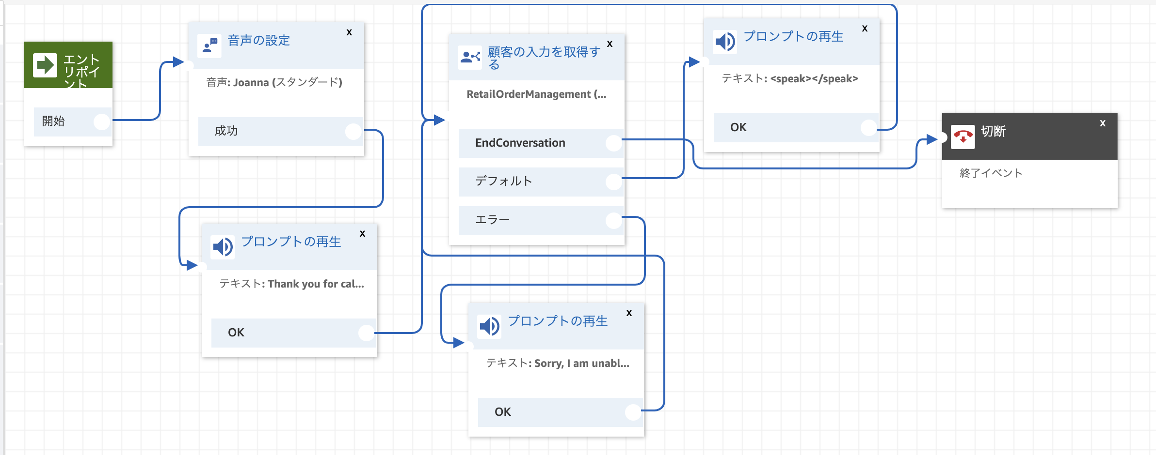
Task: Click the EndConversation output connector circle
Action: (x=614, y=143)
